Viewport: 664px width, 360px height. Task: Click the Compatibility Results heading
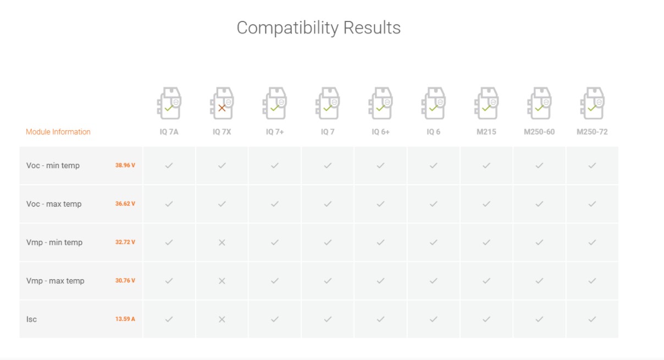318,27
